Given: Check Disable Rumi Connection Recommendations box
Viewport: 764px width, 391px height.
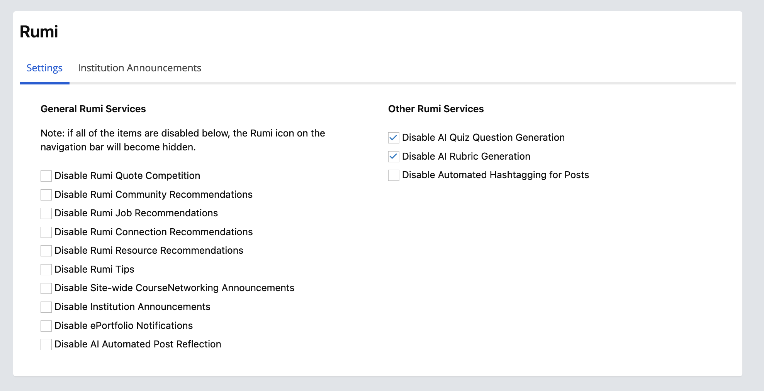Looking at the screenshot, I should tap(46, 232).
